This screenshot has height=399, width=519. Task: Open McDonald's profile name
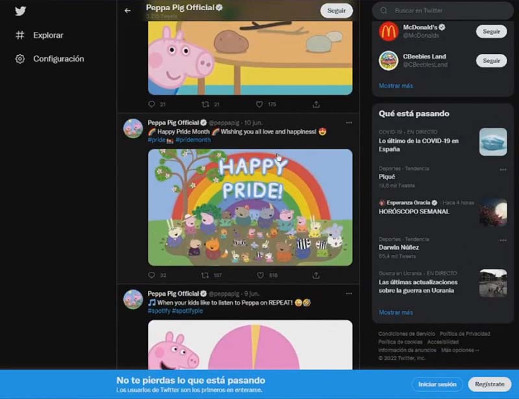(420, 27)
